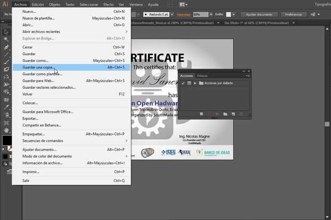Open the Edición menu
331x220 pixels.
pos(38,4)
